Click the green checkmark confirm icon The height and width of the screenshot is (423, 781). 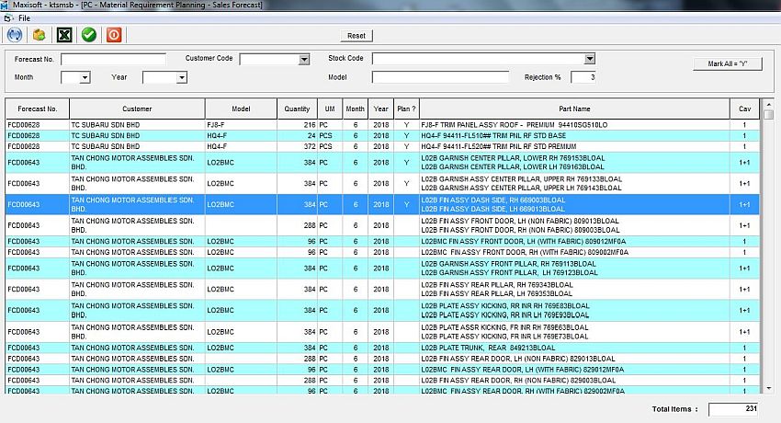point(89,35)
